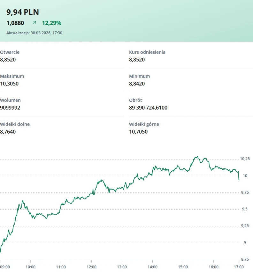Click the 12:00 time axis label

91,267
